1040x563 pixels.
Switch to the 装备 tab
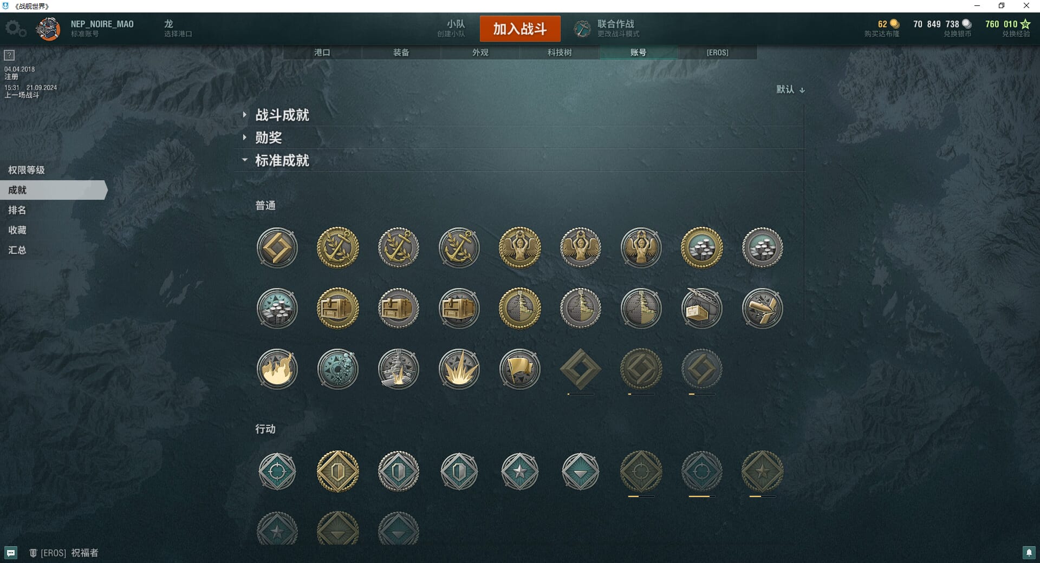click(x=401, y=53)
